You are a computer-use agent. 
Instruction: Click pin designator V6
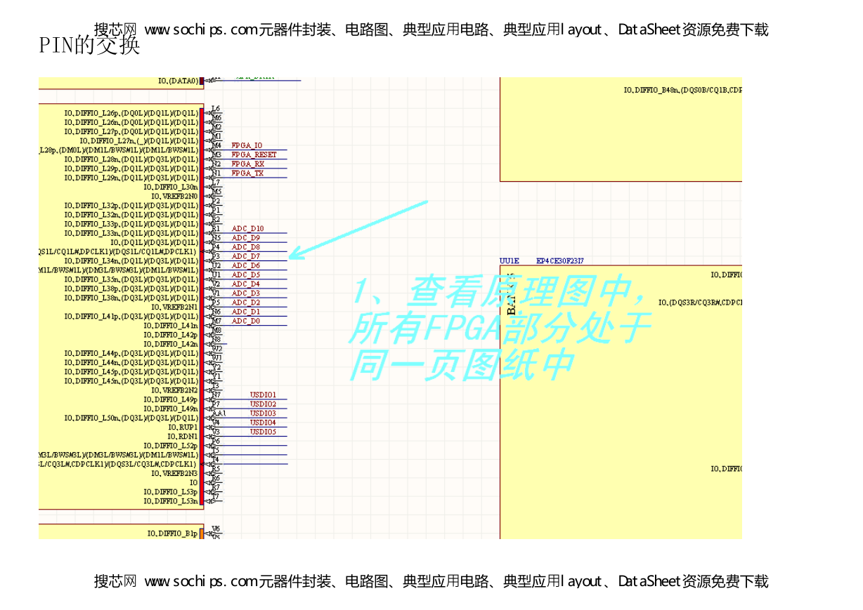click(216, 529)
